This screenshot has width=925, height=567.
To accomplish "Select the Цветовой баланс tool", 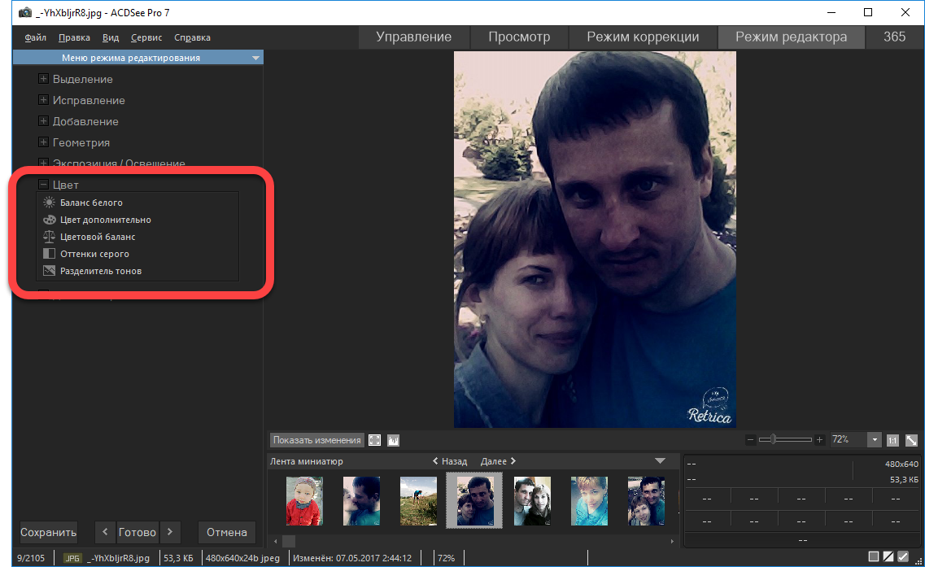I will pos(97,237).
